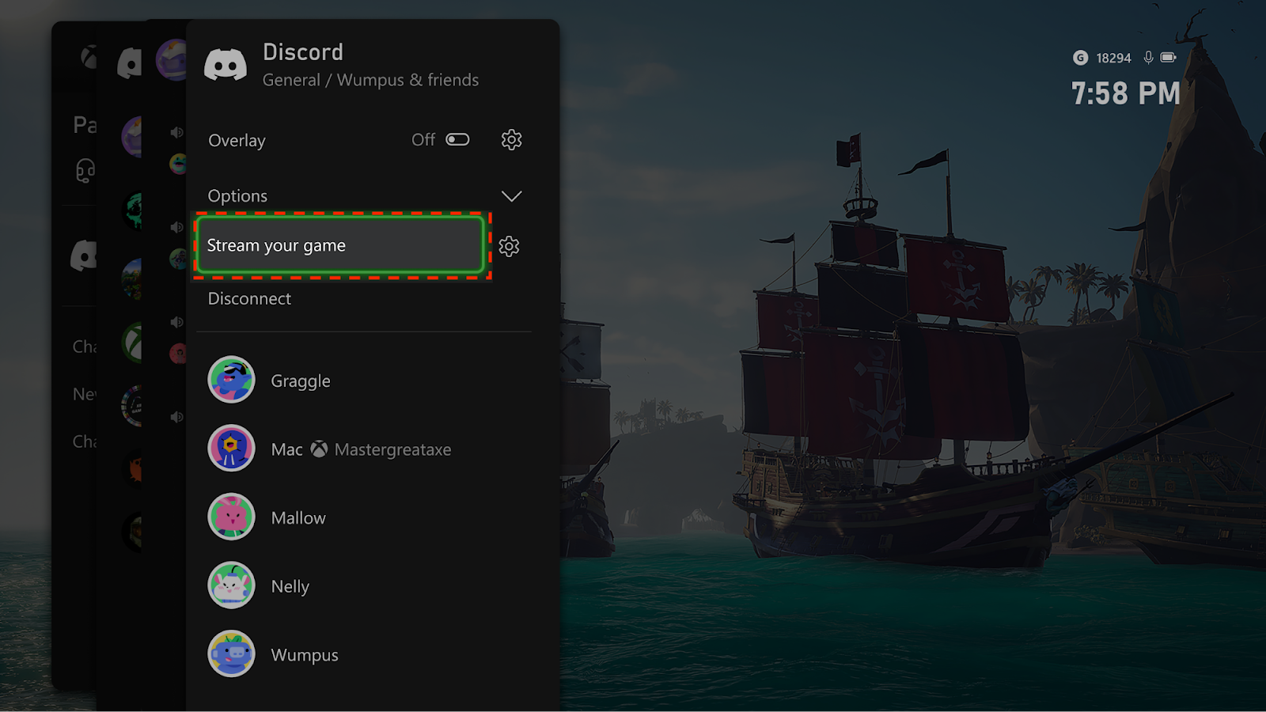The width and height of the screenshot is (1266, 712).
Task: Click Wumpus's avatar icon
Action: pyautogui.click(x=231, y=653)
